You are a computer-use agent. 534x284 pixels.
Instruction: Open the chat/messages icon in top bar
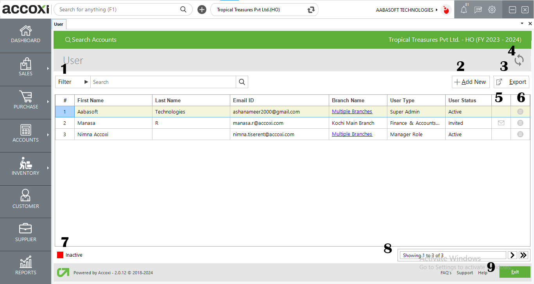point(478,9)
